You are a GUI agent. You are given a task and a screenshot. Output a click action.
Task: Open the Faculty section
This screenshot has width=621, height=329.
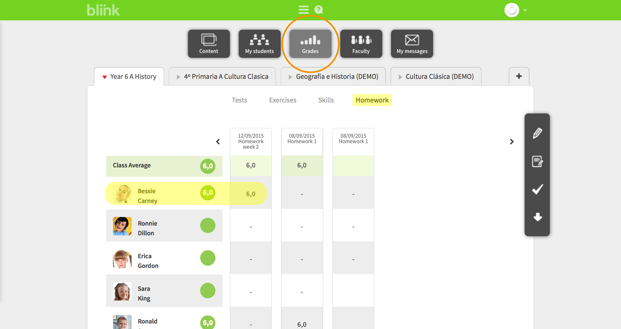click(361, 44)
